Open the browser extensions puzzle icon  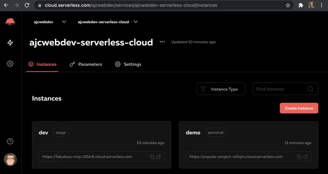(301, 5)
